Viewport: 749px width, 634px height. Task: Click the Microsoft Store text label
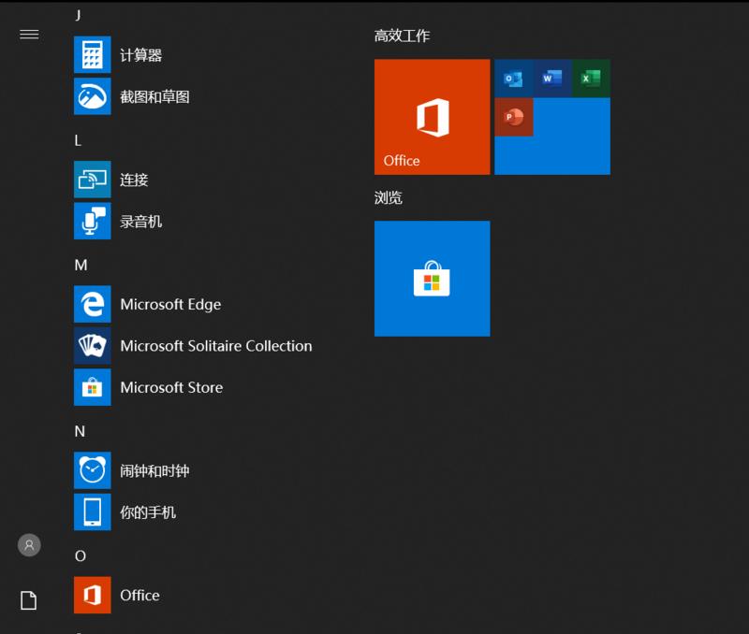(171, 387)
